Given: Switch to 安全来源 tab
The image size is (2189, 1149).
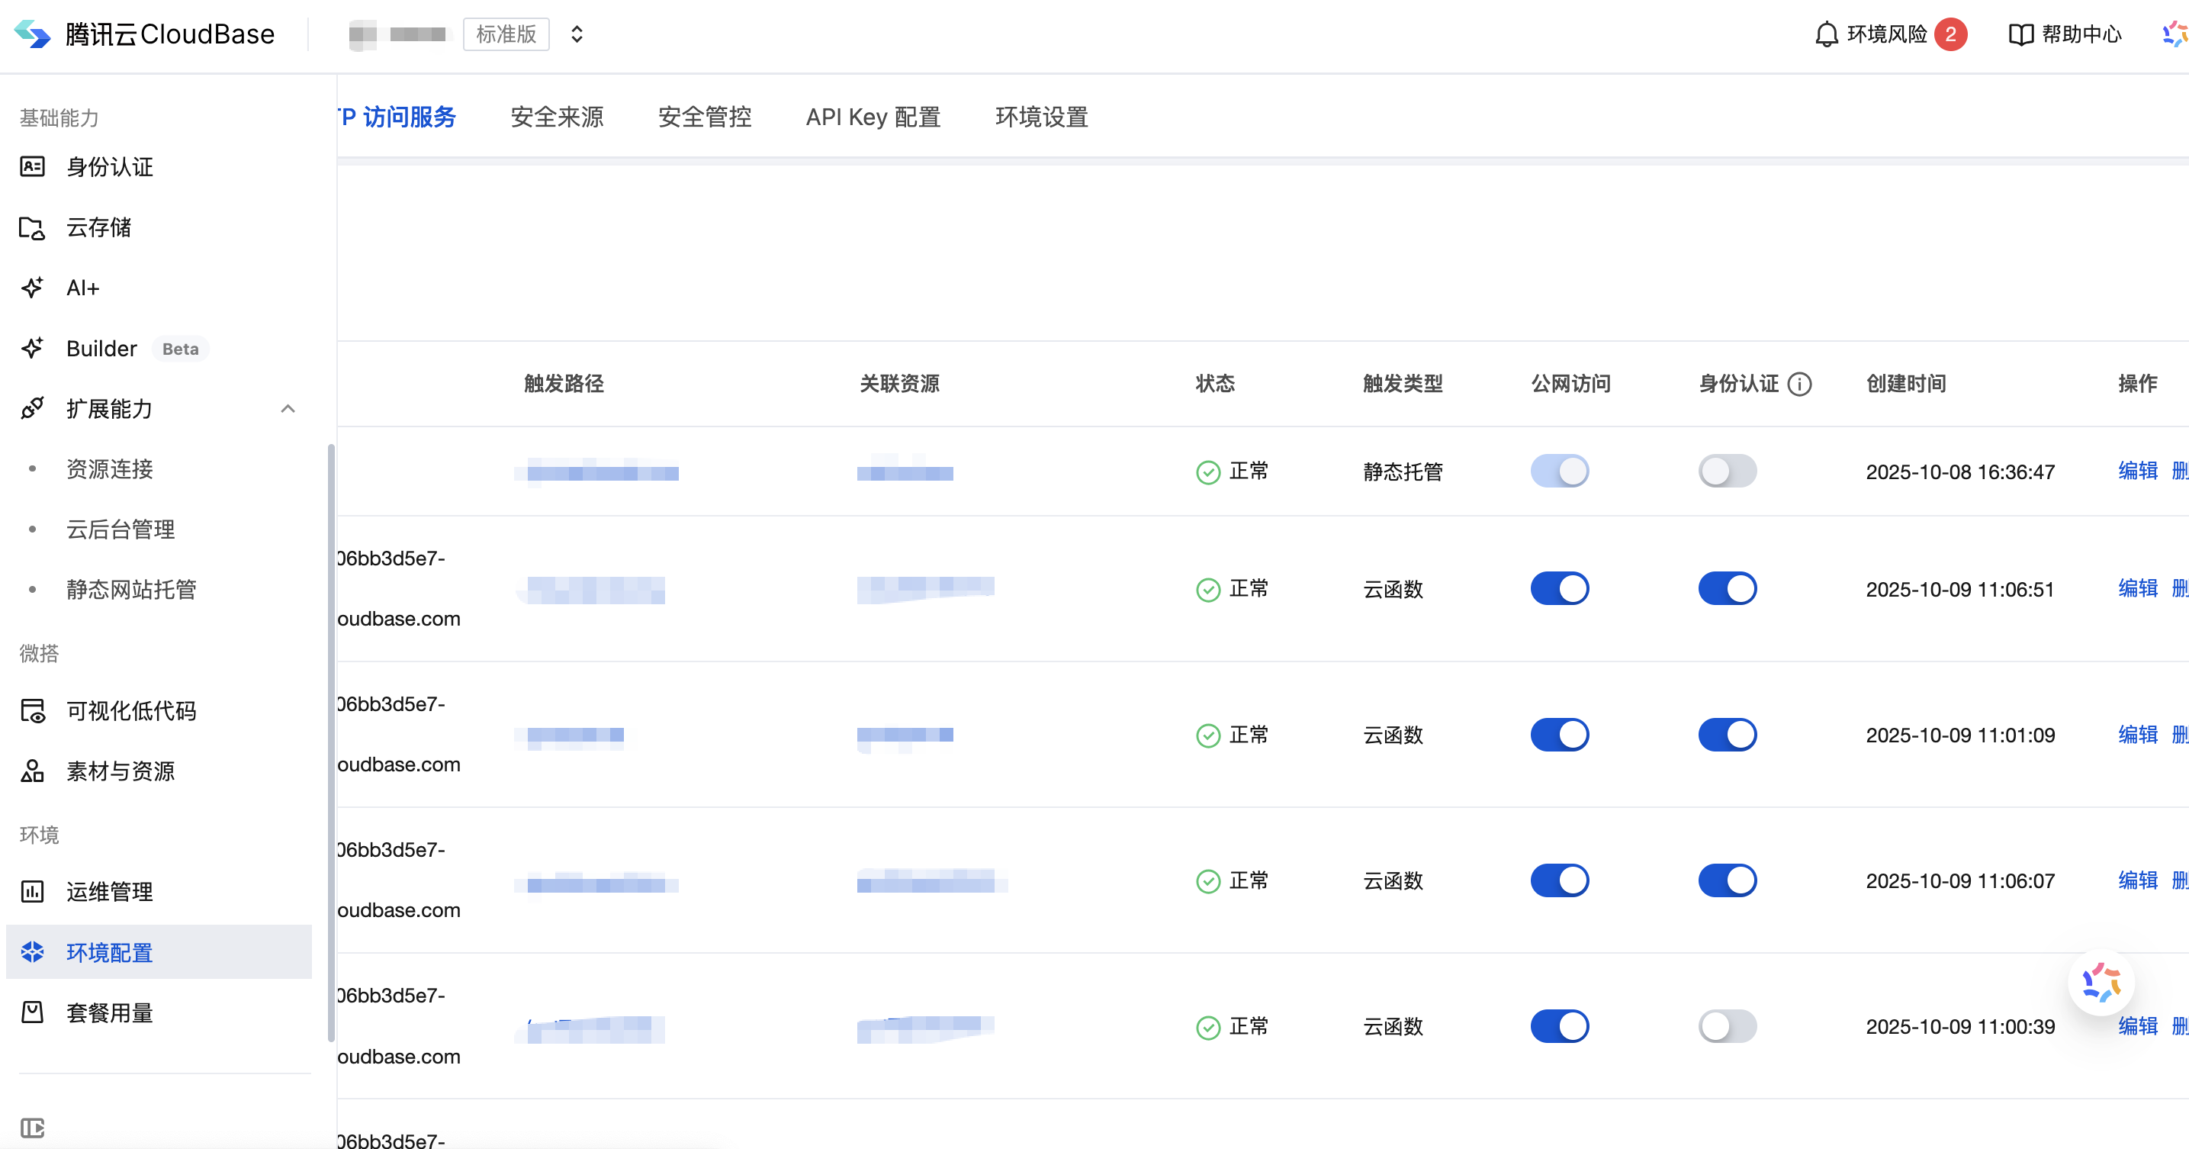Looking at the screenshot, I should [557, 117].
